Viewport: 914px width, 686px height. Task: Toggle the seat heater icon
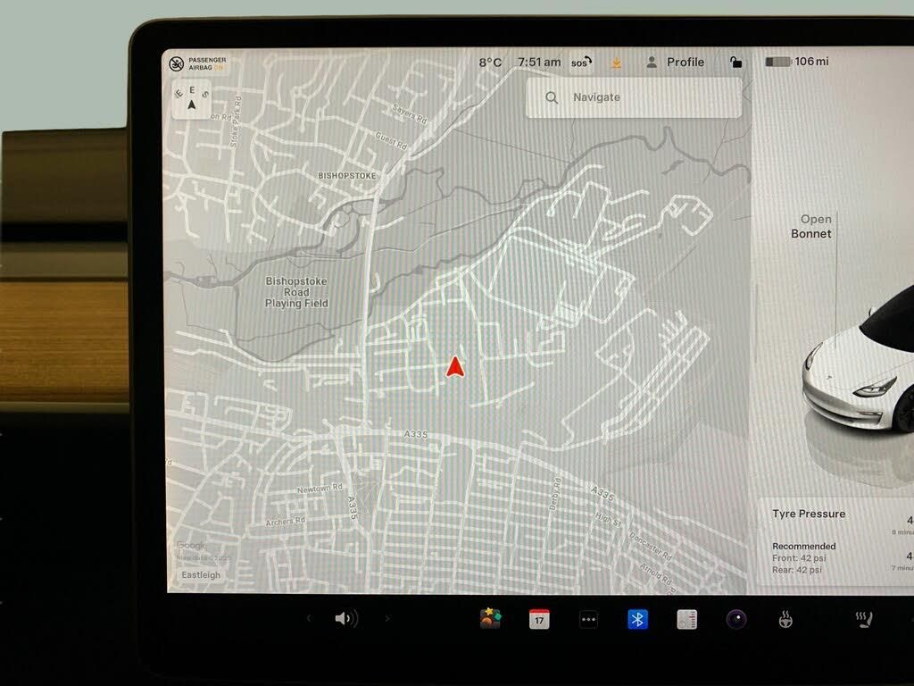[x=863, y=620]
